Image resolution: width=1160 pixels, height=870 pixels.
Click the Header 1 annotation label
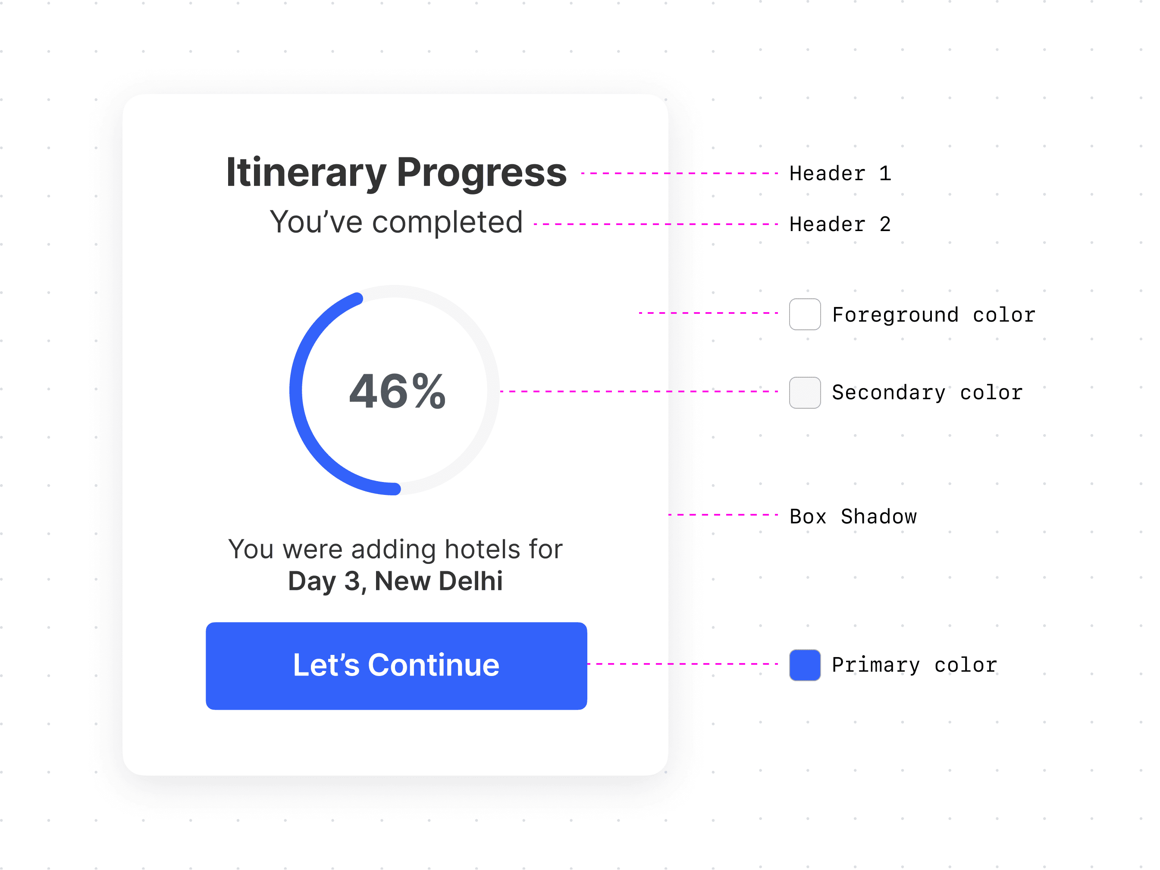[x=840, y=173]
